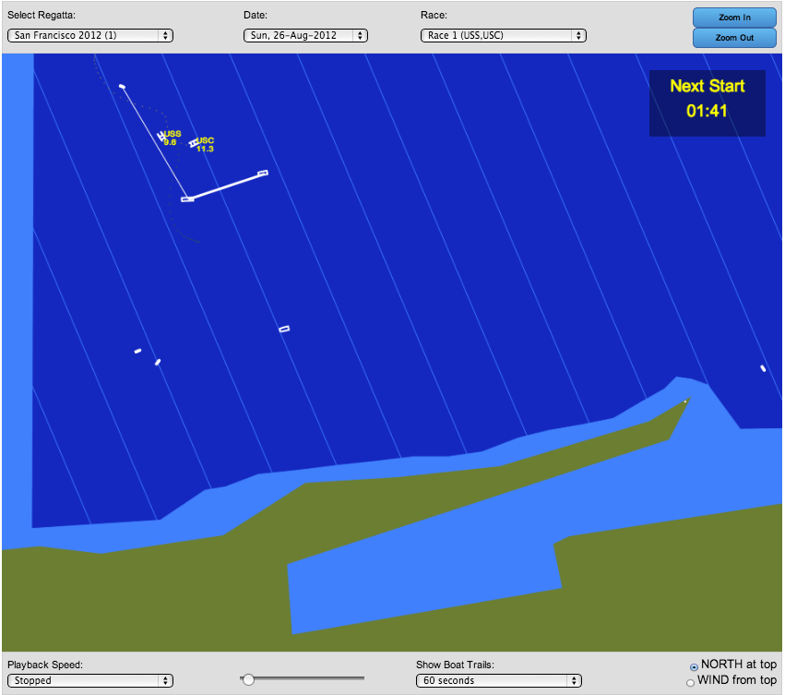
Task: Open the Race dropdown showing Race 1
Action: point(503,35)
